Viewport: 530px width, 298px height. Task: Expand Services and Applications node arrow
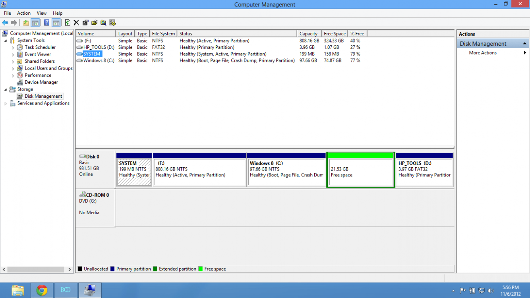[6, 103]
